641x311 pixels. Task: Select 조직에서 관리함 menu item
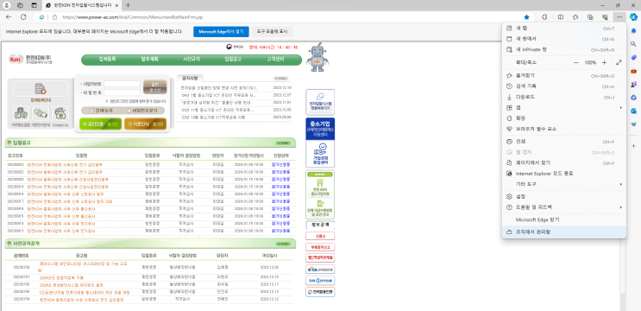point(563,232)
